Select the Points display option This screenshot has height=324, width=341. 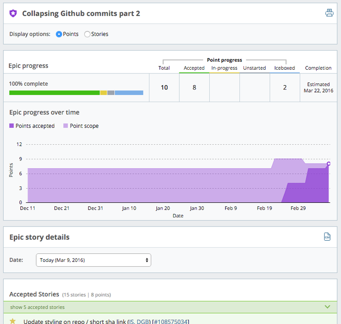point(59,34)
